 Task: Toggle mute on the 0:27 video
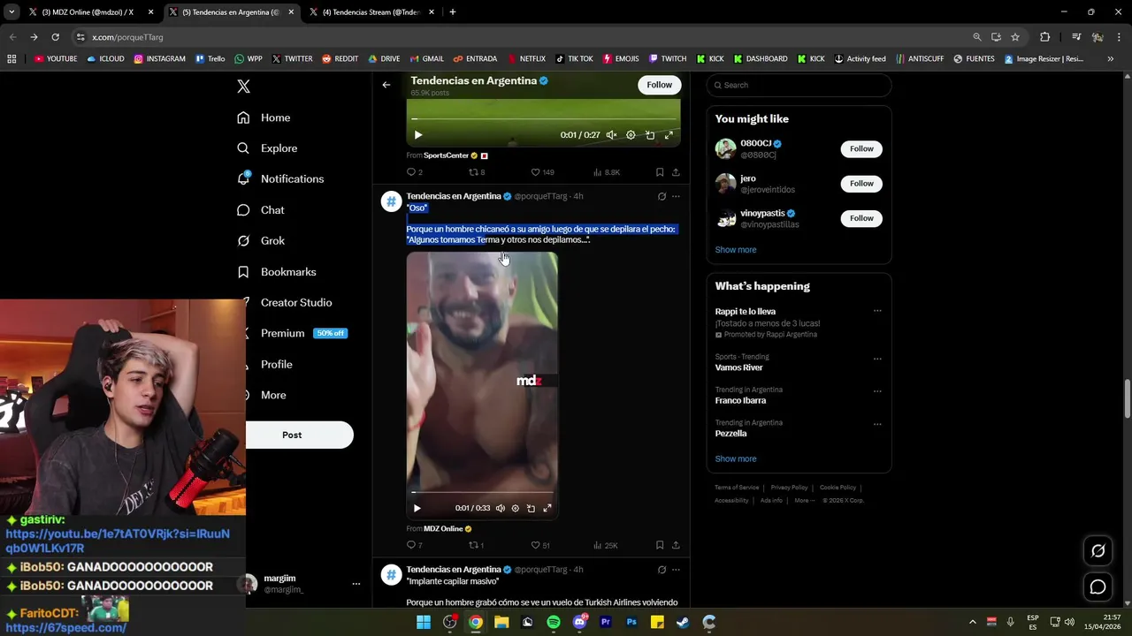click(611, 135)
